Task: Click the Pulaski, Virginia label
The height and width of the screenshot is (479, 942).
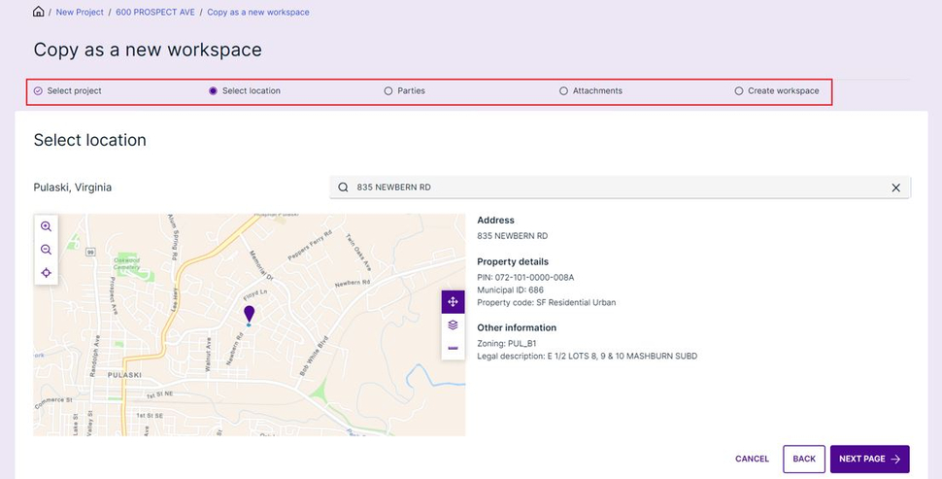Action: click(x=73, y=188)
